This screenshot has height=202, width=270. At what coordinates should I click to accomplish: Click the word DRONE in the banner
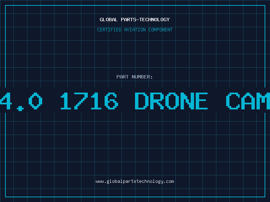pos(171,101)
